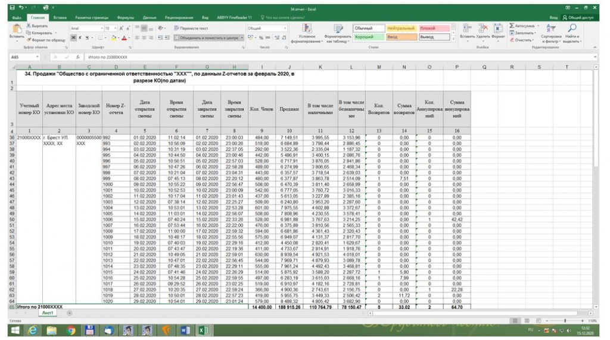Switch to the Формулы tab
This screenshot has height=340, width=610.
(x=125, y=17)
